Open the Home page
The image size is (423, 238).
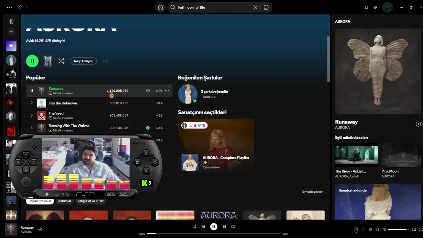pyautogui.click(x=160, y=7)
